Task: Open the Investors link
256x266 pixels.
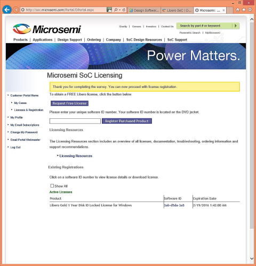Action: pos(151,27)
